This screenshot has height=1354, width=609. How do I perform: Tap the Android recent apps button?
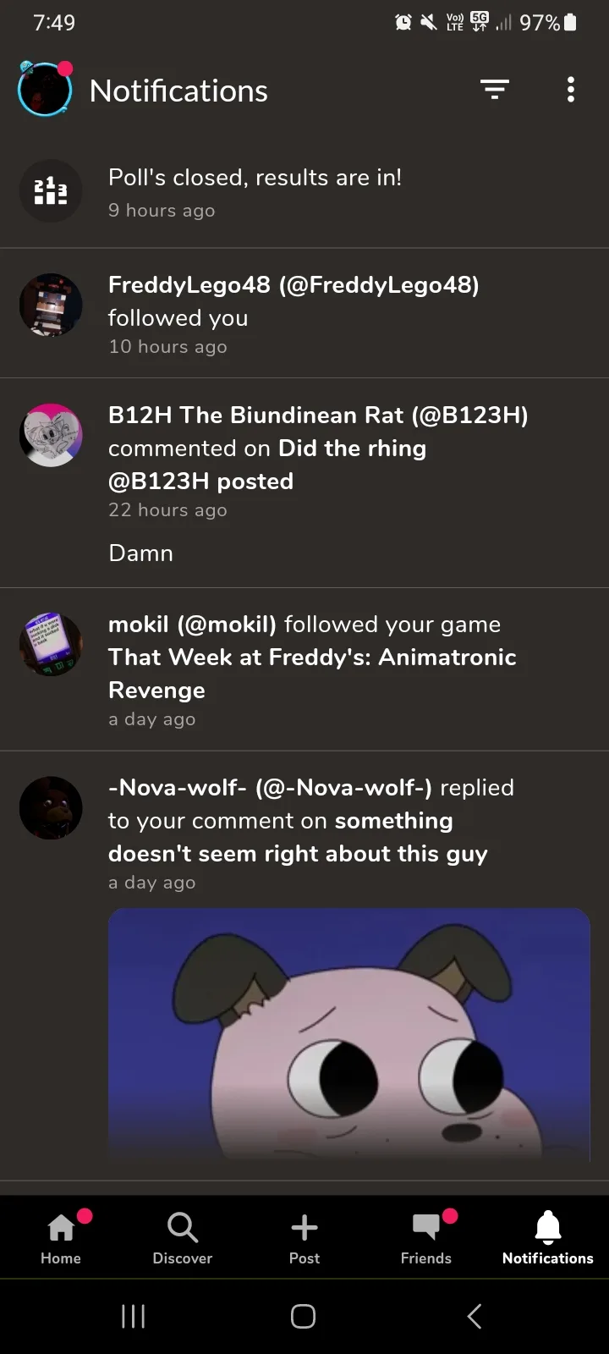point(134,1316)
